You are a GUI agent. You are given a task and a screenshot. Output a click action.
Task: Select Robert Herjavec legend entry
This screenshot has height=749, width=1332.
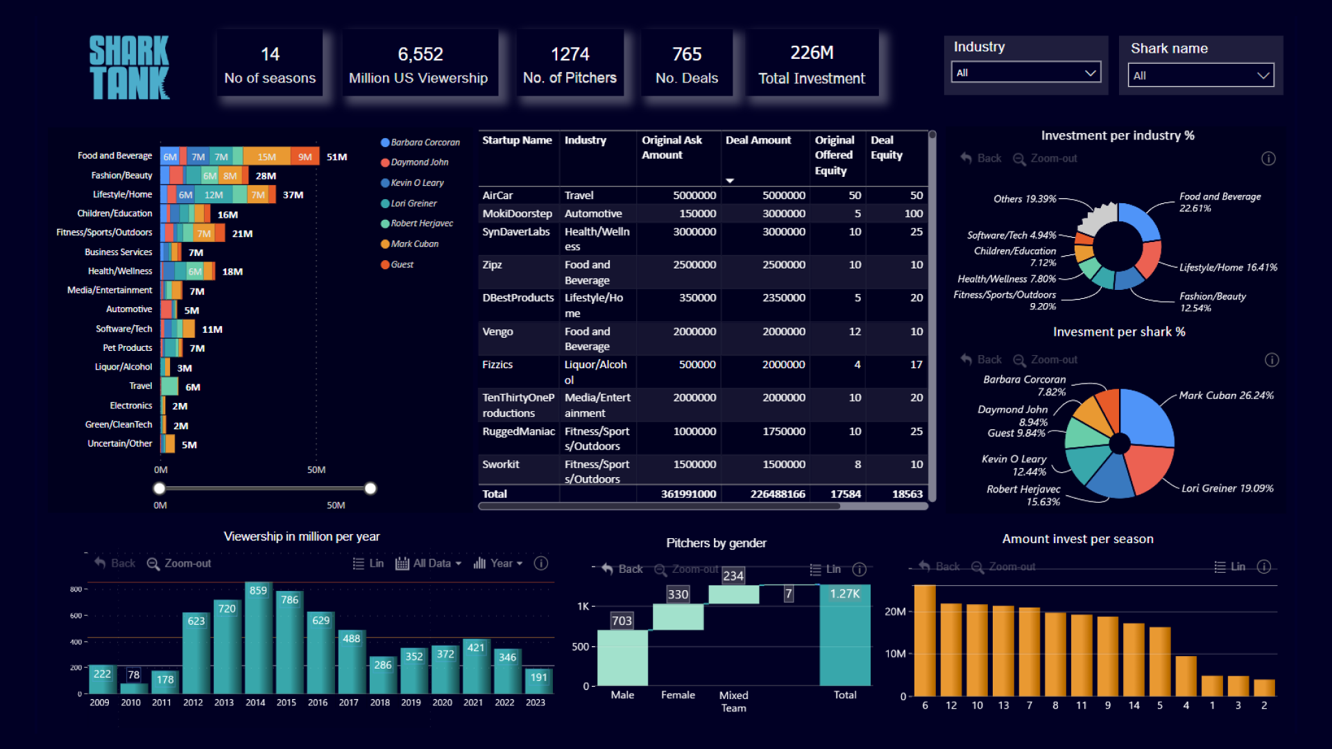(x=416, y=223)
